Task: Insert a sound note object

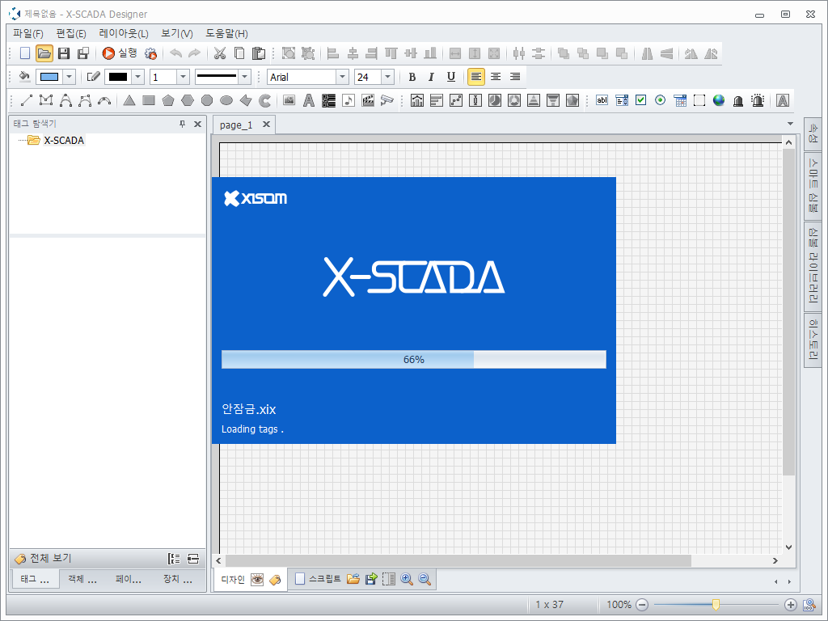Action: [x=349, y=100]
